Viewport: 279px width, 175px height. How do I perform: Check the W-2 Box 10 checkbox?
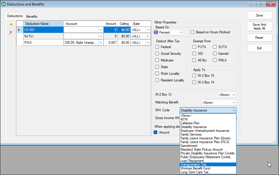point(194,76)
